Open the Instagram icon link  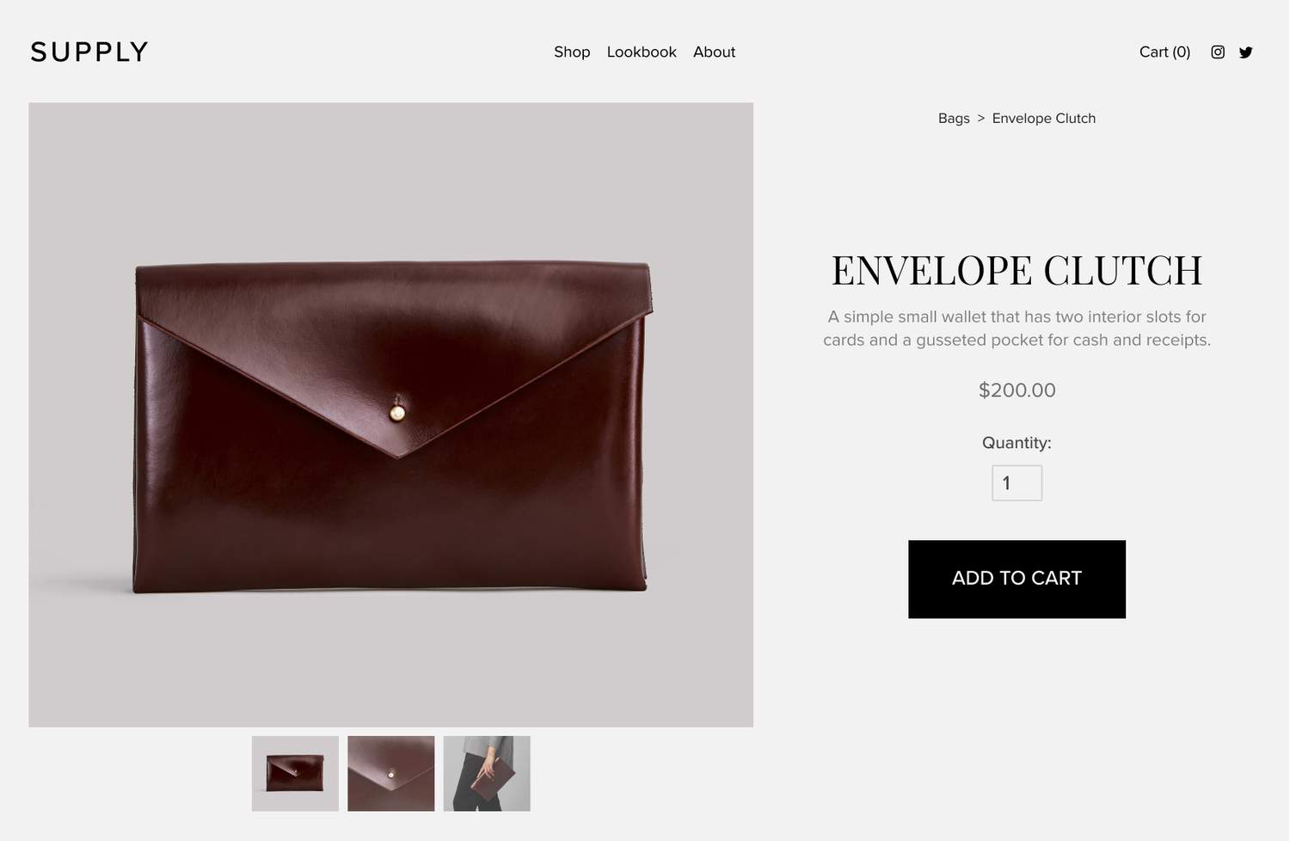pos(1218,52)
